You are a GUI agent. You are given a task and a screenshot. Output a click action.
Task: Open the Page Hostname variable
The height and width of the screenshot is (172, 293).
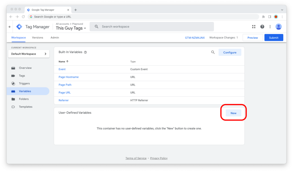point(69,77)
